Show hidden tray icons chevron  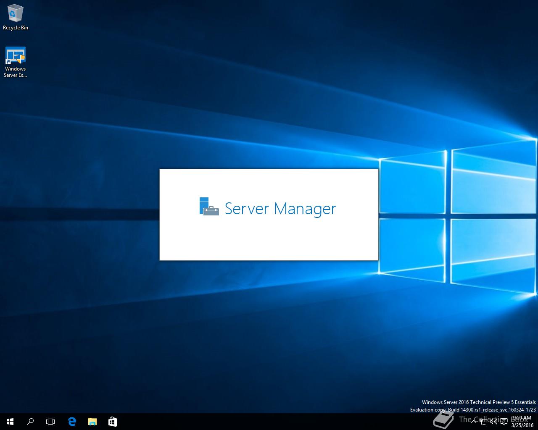pyautogui.click(x=474, y=422)
